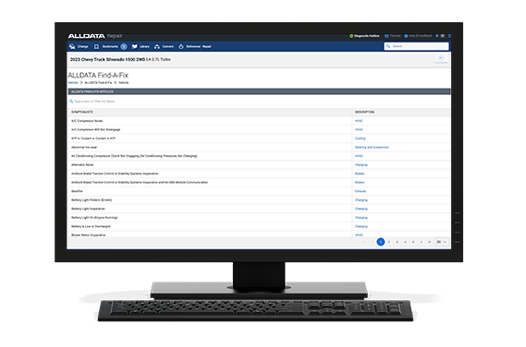Select current page 1 button
Image resolution: width=526 pixels, height=347 pixels.
(381, 242)
